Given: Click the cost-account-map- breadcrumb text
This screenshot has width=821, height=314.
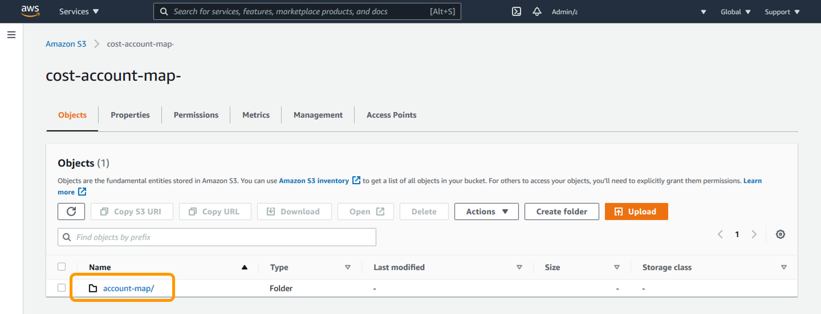Looking at the screenshot, I should tap(140, 44).
